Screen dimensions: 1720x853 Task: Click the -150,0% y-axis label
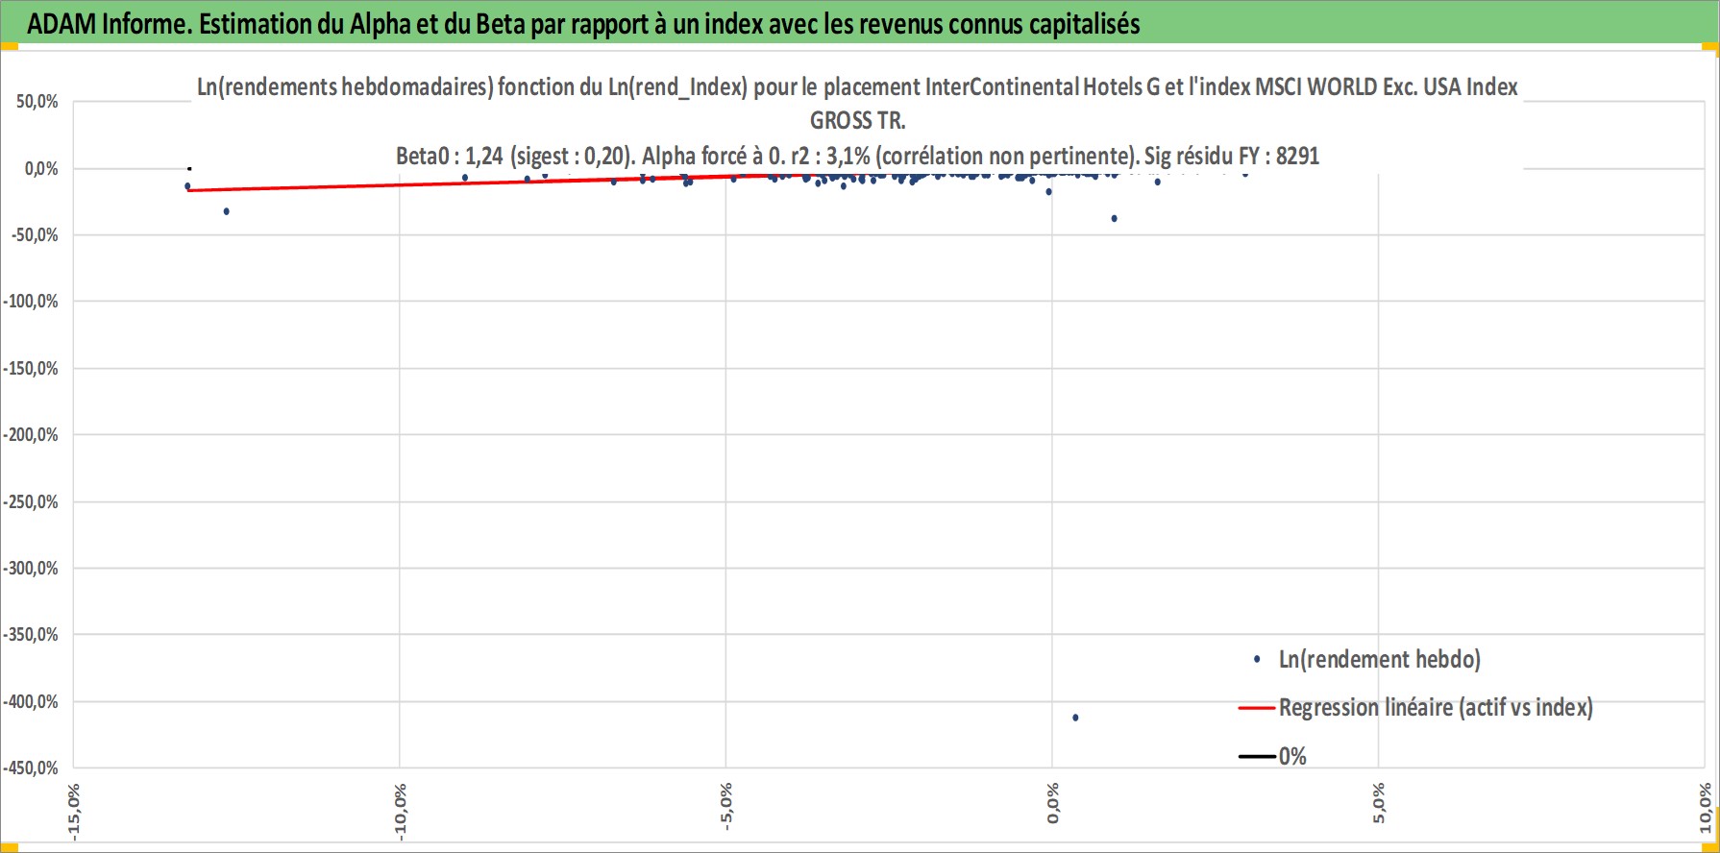pos(31,369)
